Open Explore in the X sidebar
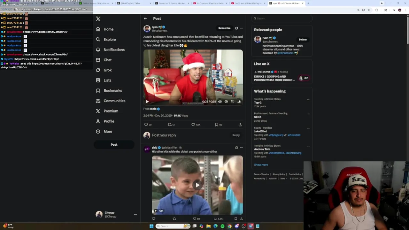The width and height of the screenshot is (409, 230). [x=106, y=39]
